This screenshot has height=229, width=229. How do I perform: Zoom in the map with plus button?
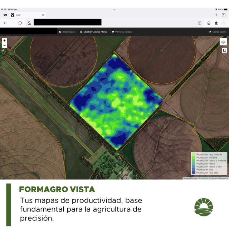point(5,40)
